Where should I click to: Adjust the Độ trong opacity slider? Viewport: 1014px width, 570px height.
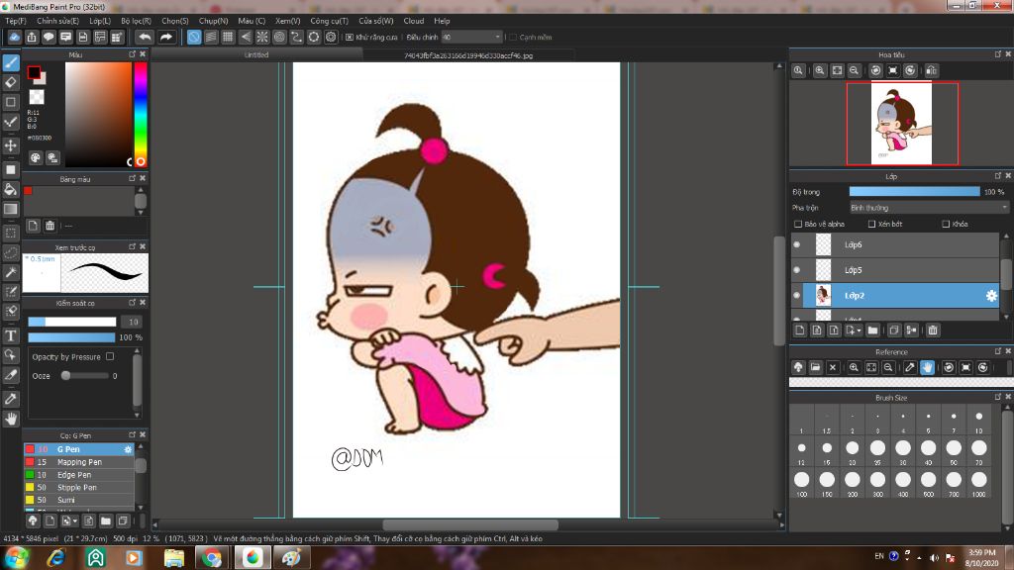914,192
